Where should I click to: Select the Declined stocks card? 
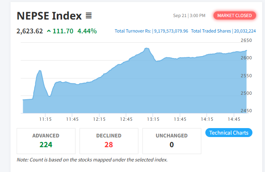click(x=108, y=141)
